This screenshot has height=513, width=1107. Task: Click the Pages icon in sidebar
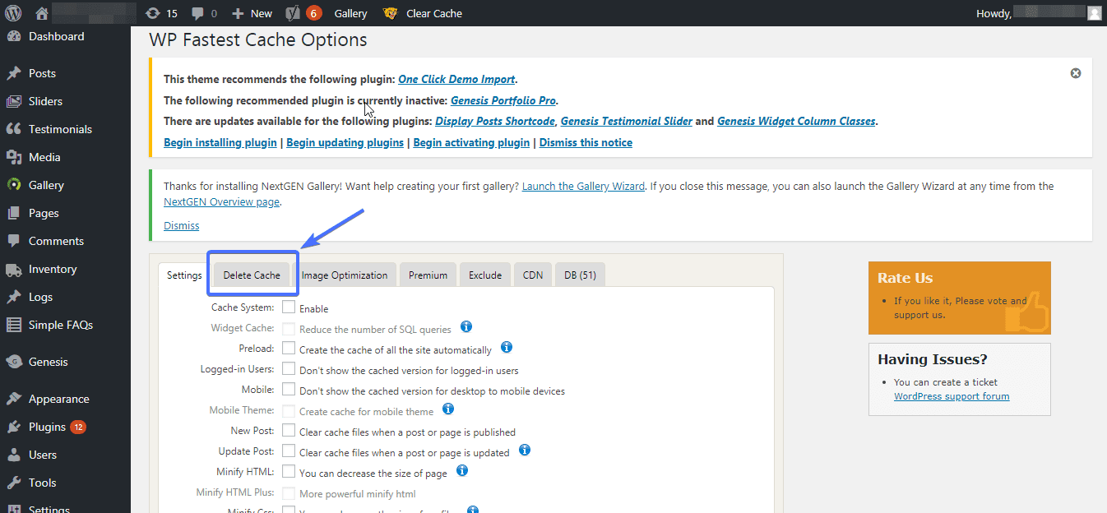(x=13, y=213)
